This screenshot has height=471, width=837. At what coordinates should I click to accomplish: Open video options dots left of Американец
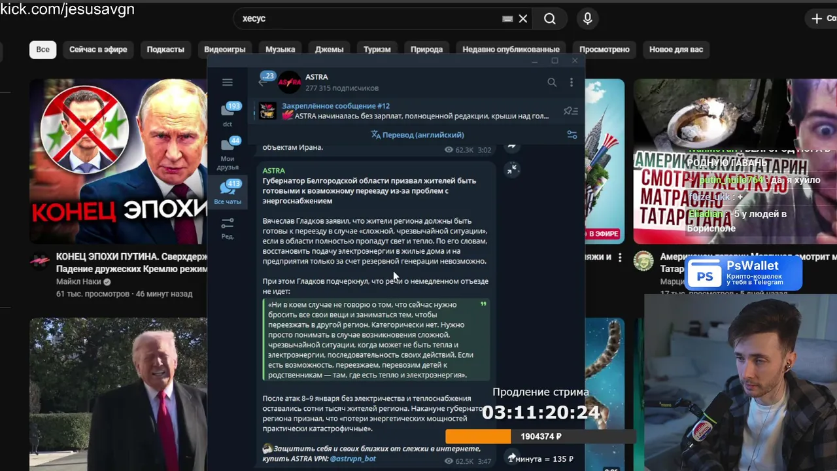pos(619,258)
